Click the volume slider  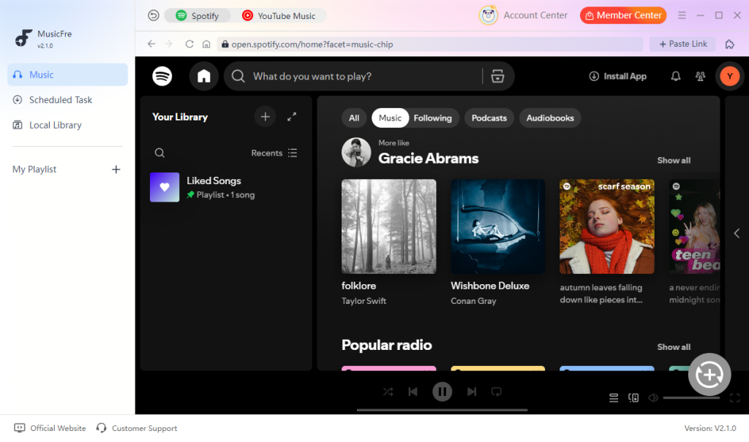coord(691,397)
